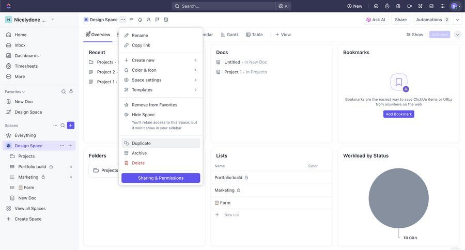The height and width of the screenshot is (250, 465).
Task: Select Duplicate from the menu
Action: coord(161,143)
